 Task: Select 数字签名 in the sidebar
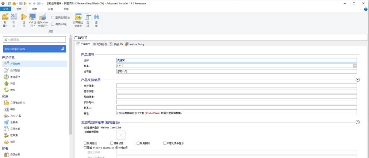coord(16,70)
